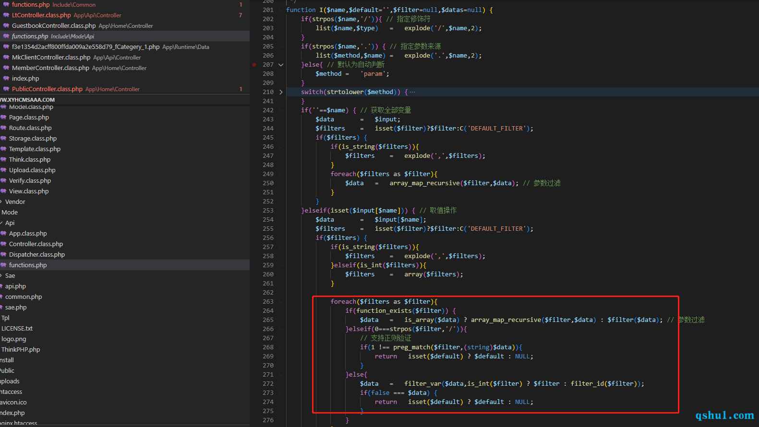This screenshot has width=759, height=427.
Task: Click the PHP icon beside MemberController.class.php
Action: pos(6,68)
